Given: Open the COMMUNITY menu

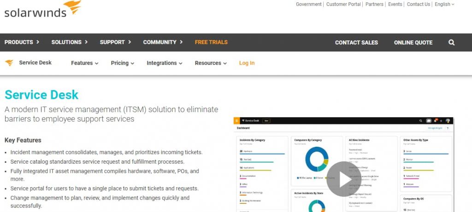Looking at the screenshot, I should point(163,42).
